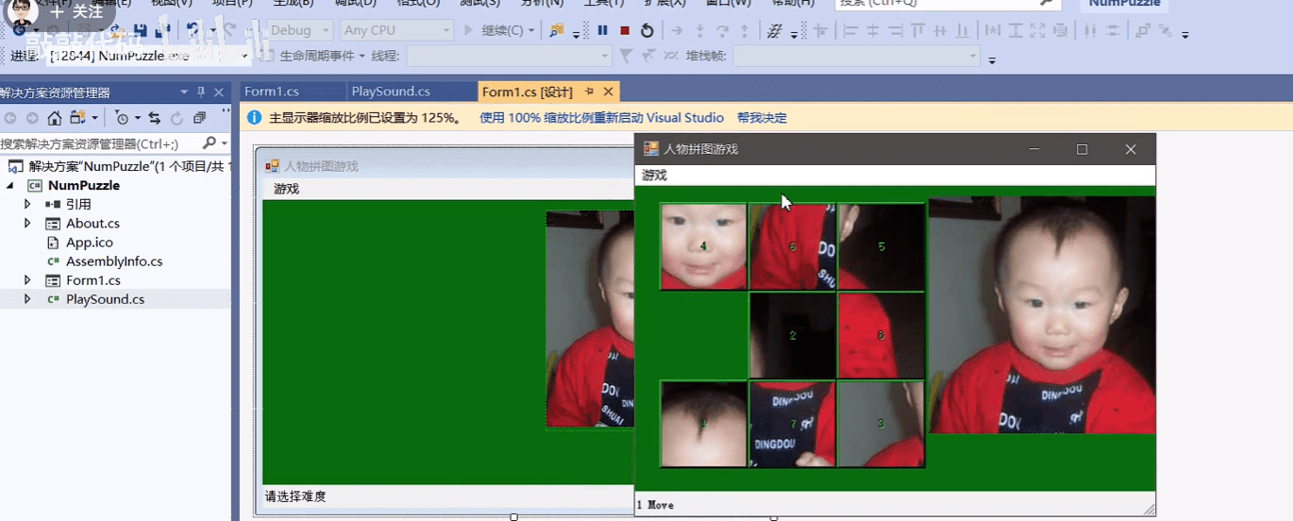Click the Solution Explorer search field
The image size is (1293, 521).
pos(100,143)
